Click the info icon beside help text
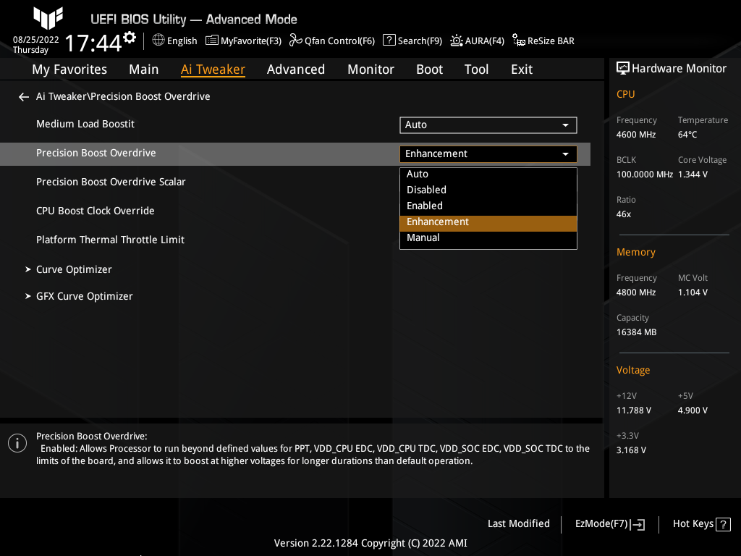741x556 pixels. coord(17,443)
